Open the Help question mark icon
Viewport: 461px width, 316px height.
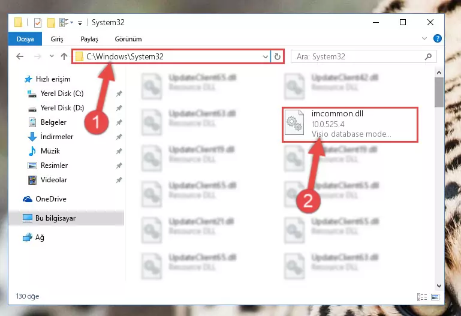[437, 38]
